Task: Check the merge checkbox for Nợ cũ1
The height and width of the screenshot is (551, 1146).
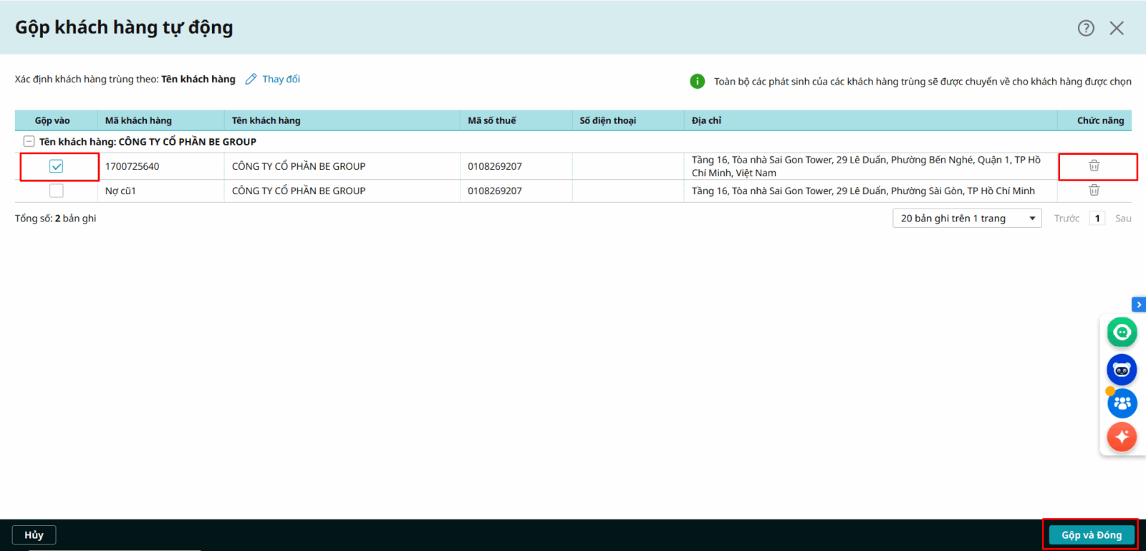Action: point(57,191)
